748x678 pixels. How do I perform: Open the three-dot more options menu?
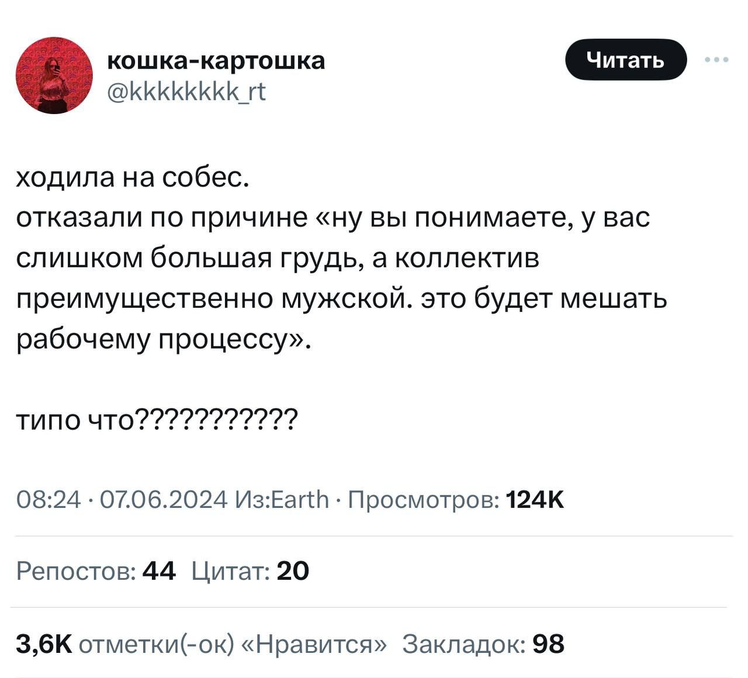pos(716,59)
